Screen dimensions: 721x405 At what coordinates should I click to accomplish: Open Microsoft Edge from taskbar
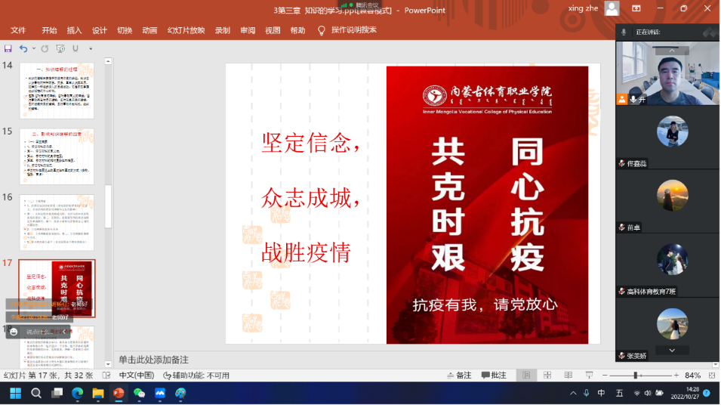pos(77,394)
